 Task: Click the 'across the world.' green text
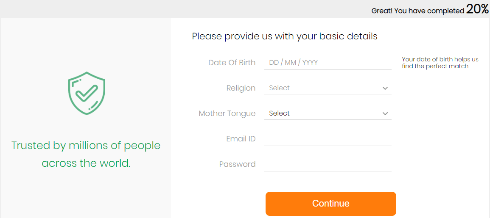(86, 163)
